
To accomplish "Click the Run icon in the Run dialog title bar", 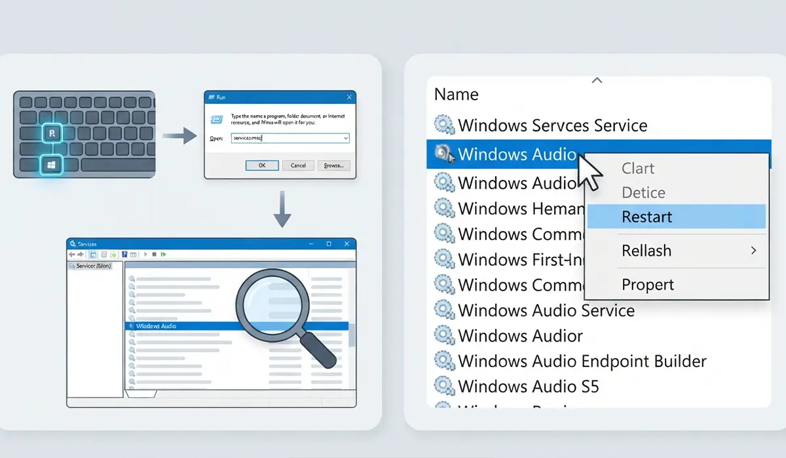I will (211, 97).
